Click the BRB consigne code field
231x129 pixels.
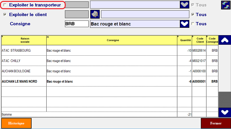coord(77,24)
